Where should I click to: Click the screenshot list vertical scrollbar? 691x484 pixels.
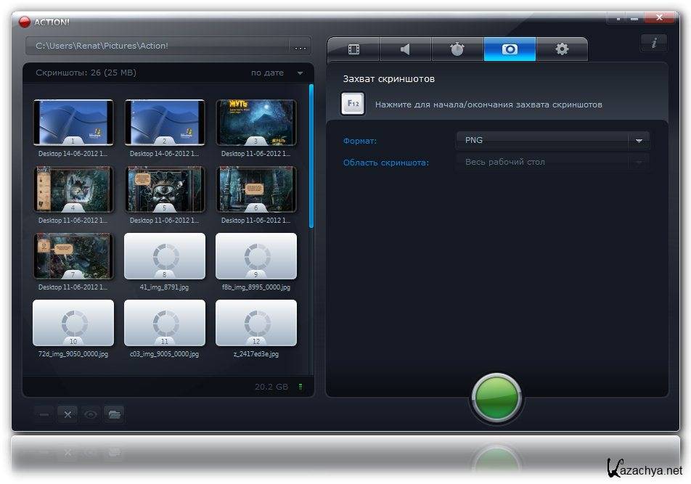point(311,156)
